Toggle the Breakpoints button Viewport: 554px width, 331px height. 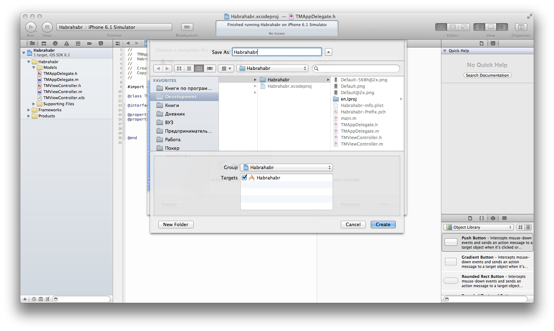pyautogui.click(x=187, y=27)
